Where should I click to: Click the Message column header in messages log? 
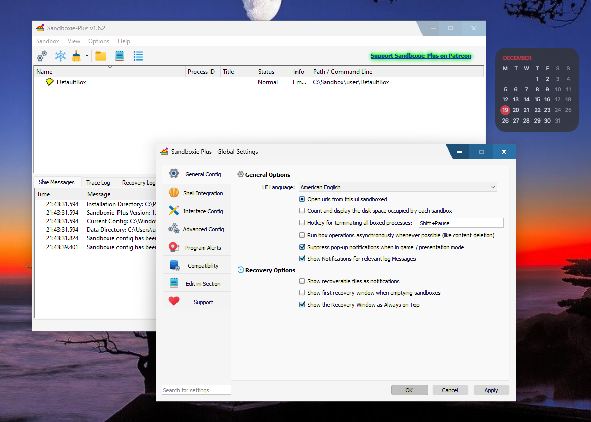pos(121,194)
